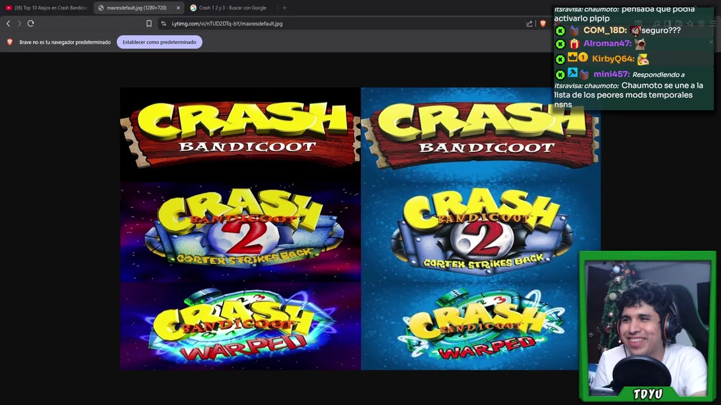Open the Brave Shields lion icon

tap(543, 24)
